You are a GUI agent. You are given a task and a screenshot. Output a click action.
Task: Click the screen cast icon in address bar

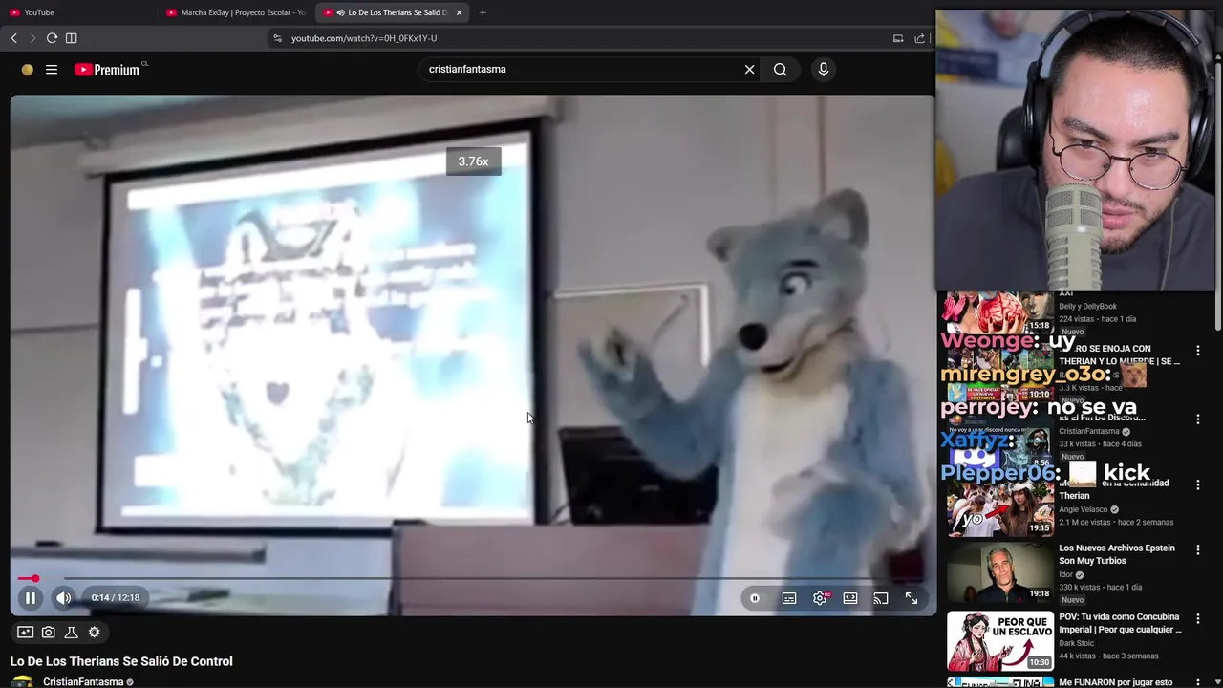coord(898,38)
